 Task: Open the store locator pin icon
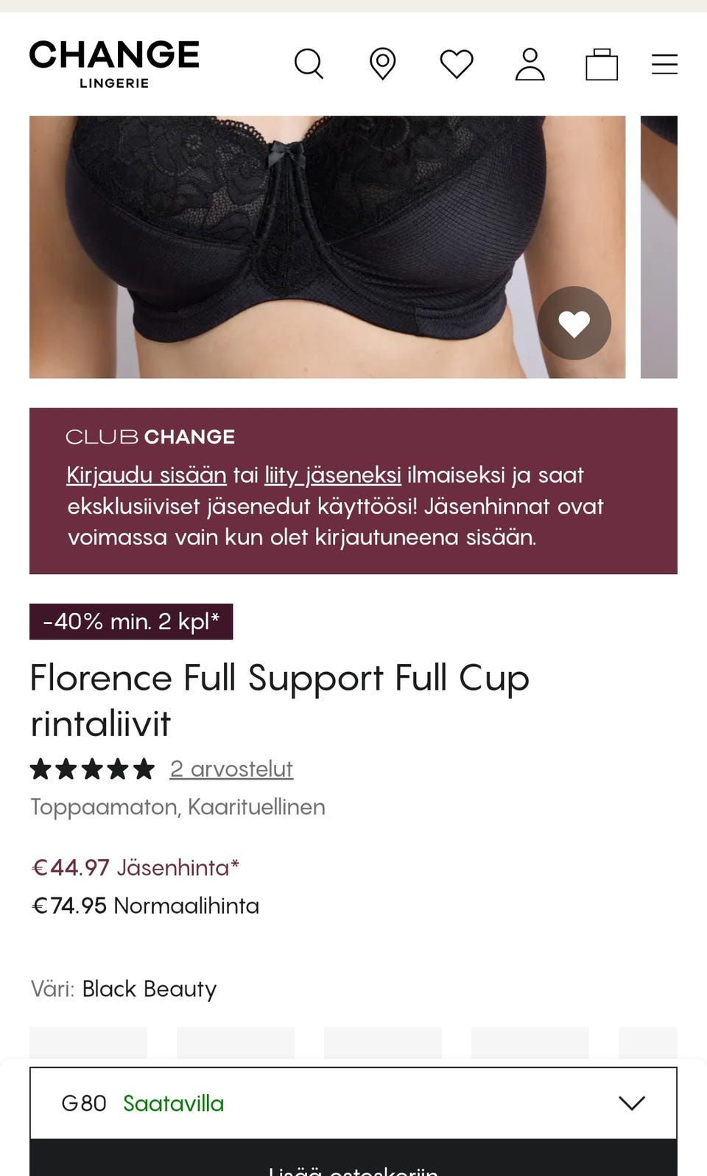(382, 64)
